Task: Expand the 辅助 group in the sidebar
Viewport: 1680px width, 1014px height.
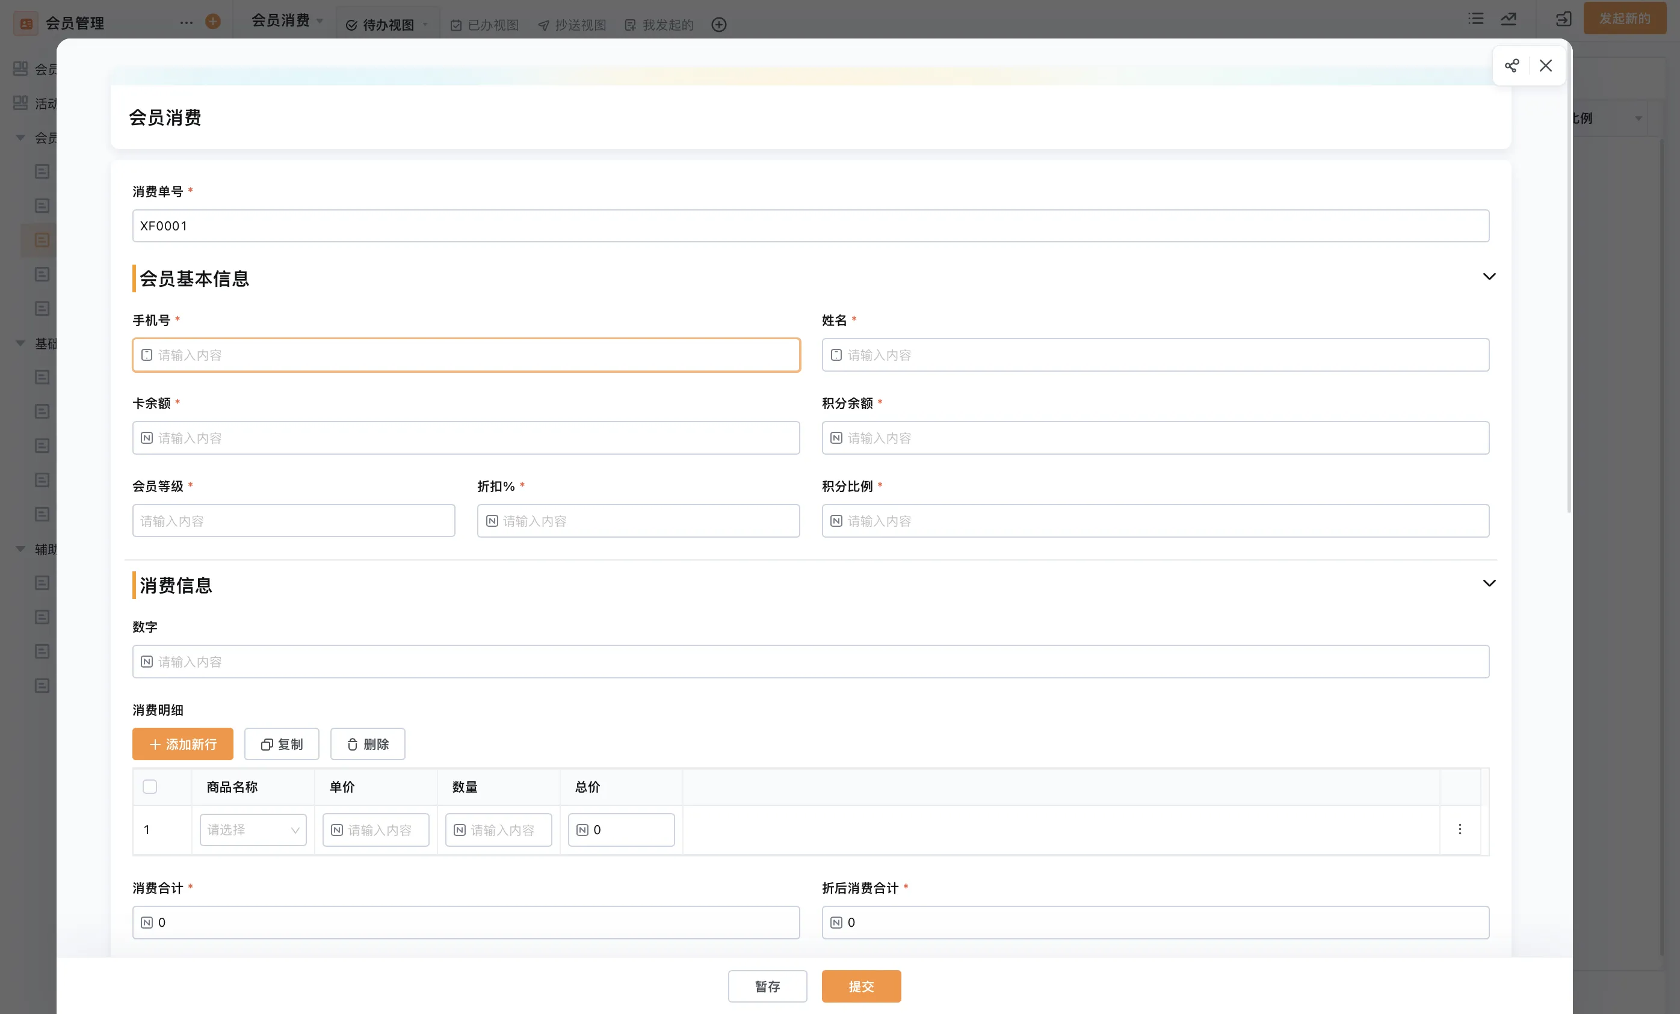Action: click(20, 549)
